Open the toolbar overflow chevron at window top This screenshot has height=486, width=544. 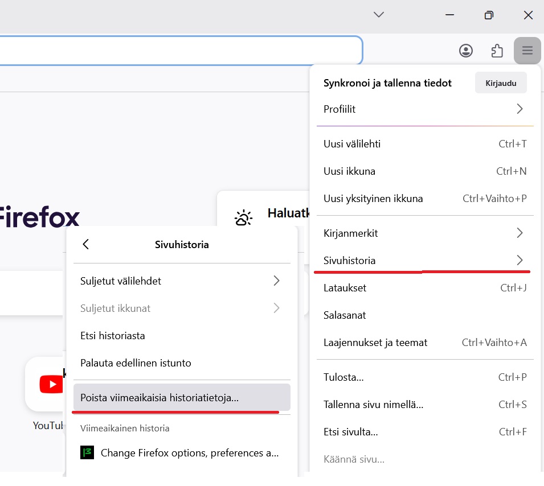point(378,15)
